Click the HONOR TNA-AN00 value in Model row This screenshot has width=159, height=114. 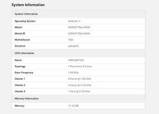click(x=79, y=27)
